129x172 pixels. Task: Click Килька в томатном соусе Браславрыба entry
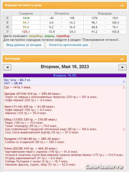64,155
